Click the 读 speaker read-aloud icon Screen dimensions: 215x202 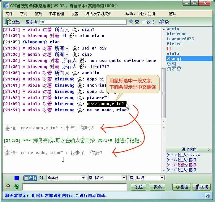click(x=161, y=22)
